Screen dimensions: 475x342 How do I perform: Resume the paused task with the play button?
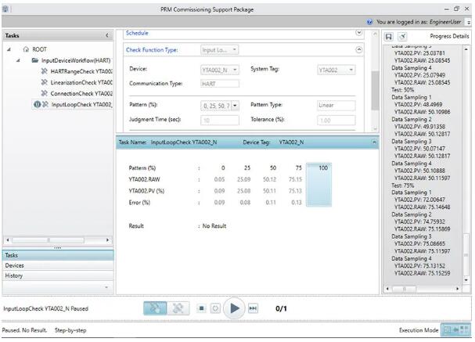coord(234,308)
